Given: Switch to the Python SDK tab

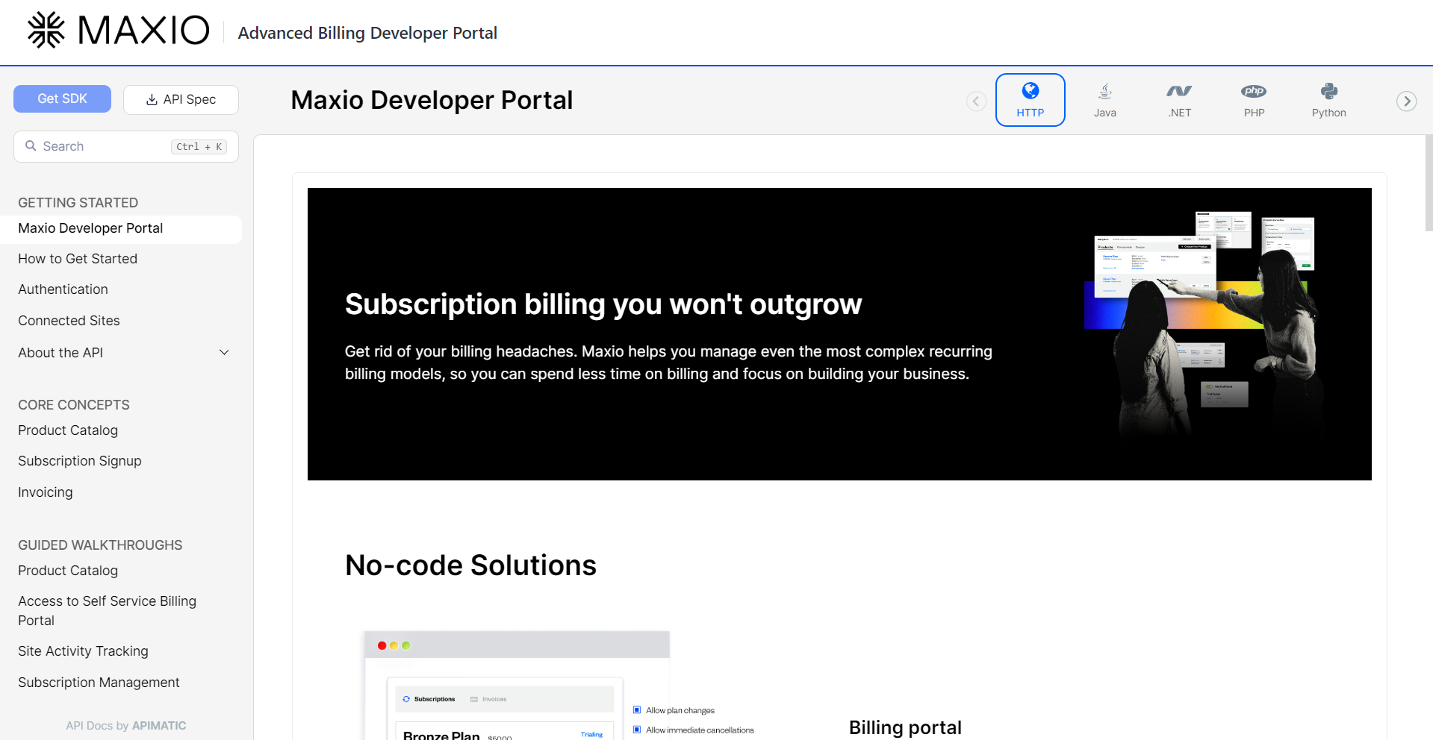Looking at the screenshot, I should pyautogui.click(x=1328, y=100).
